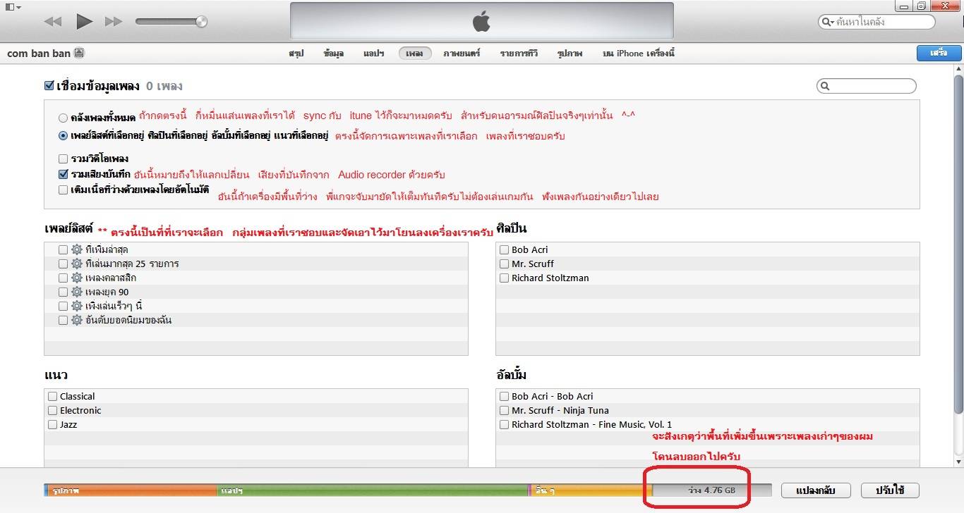Screen dimensions: 964x513
Task: Check the Classical genre checkbox
Action: [52, 396]
